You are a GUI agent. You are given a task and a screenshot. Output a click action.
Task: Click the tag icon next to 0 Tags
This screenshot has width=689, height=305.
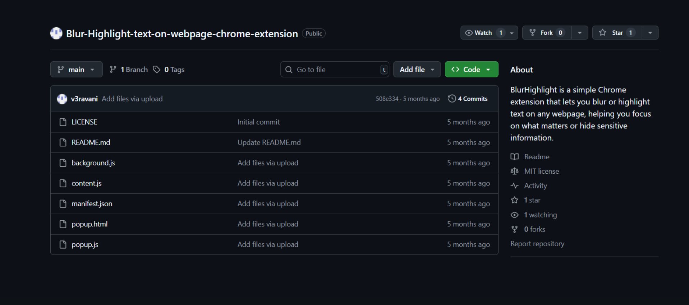pos(156,70)
